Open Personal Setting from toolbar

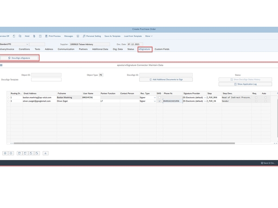[92, 36]
